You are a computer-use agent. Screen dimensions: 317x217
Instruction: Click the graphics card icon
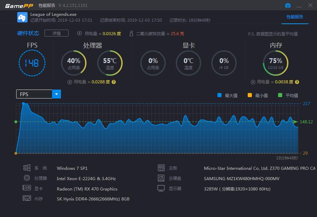27,188
